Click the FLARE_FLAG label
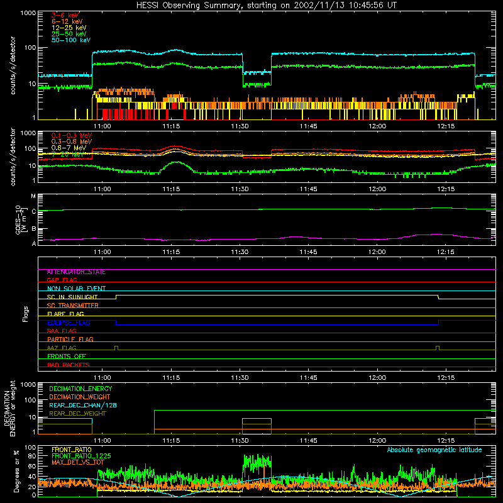This screenshot has height=503, width=503. [x=65, y=314]
